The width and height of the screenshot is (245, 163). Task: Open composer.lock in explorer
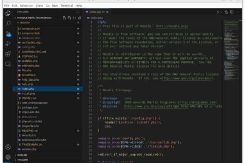tap(48, 33)
